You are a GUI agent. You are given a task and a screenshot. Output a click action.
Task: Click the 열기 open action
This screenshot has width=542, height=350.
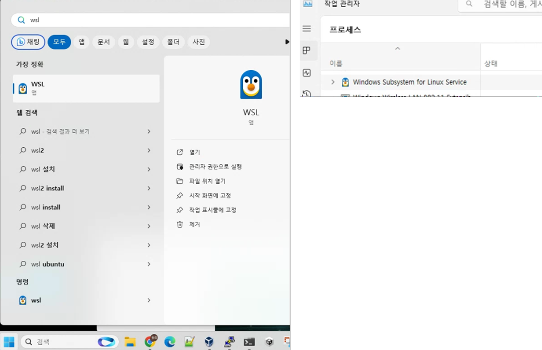tap(195, 152)
